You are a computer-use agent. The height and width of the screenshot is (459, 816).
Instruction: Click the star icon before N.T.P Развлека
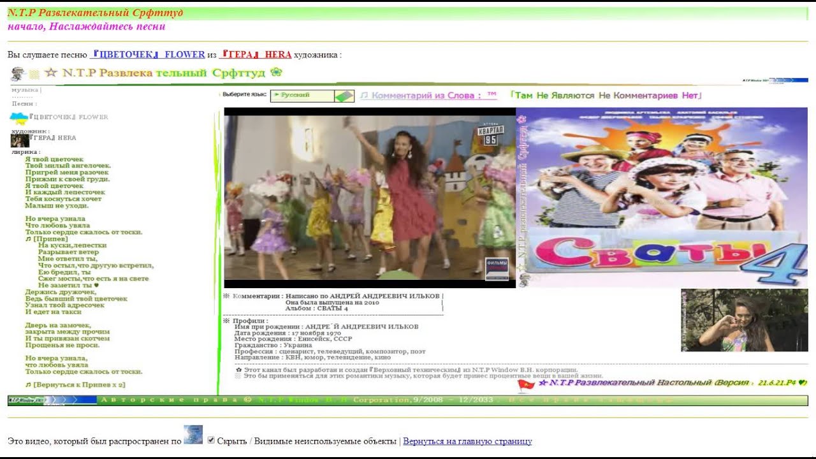point(51,73)
